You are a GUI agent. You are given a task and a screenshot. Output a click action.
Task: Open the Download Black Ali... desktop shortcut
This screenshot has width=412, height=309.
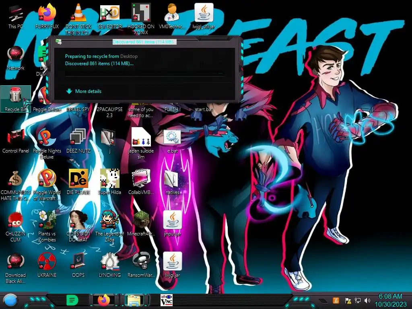16,268
